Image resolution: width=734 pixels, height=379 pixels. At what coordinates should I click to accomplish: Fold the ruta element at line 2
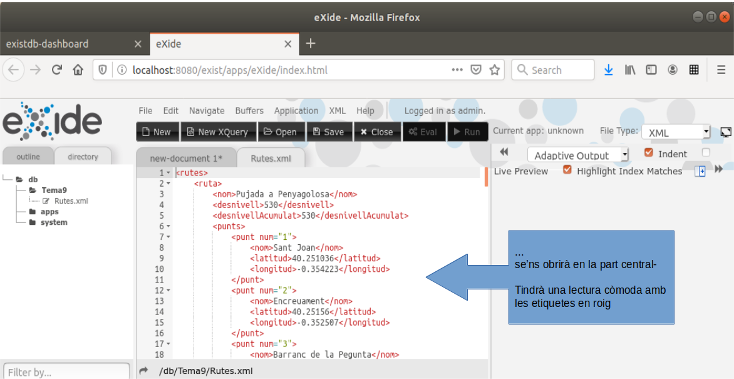168,184
